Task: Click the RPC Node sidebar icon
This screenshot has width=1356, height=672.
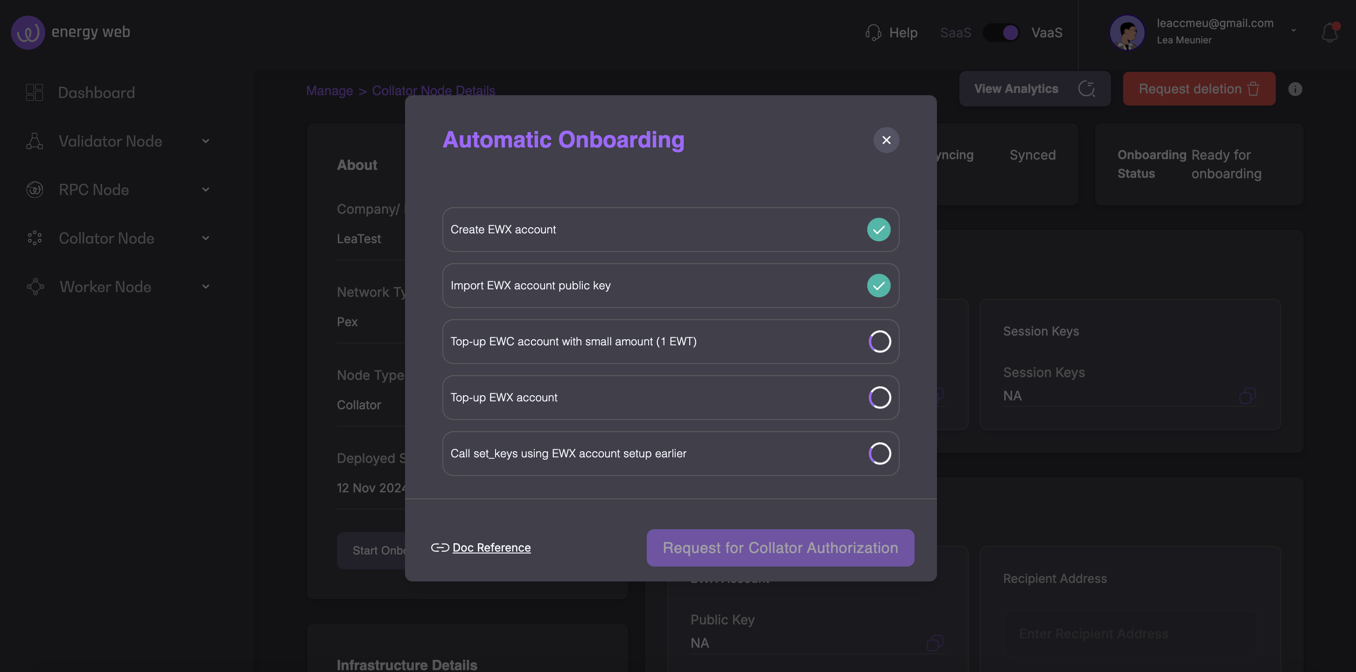Action: coord(34,189)
